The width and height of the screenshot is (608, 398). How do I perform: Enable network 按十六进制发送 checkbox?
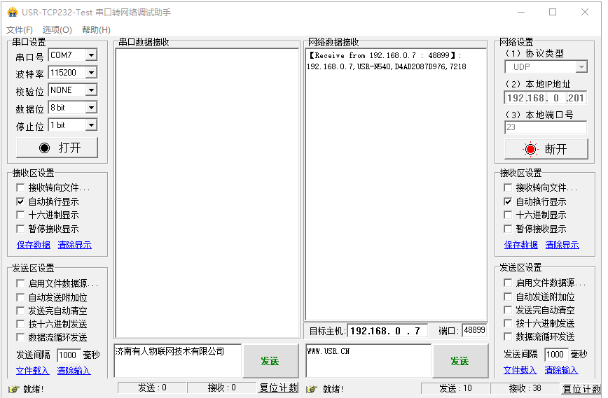[508, 323]
